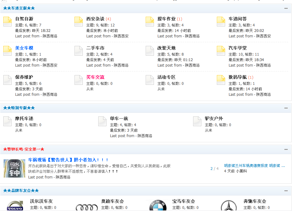Open the 改装天地 forum
The height and width of the screenshot is (211, 292).
pos(166,48)
